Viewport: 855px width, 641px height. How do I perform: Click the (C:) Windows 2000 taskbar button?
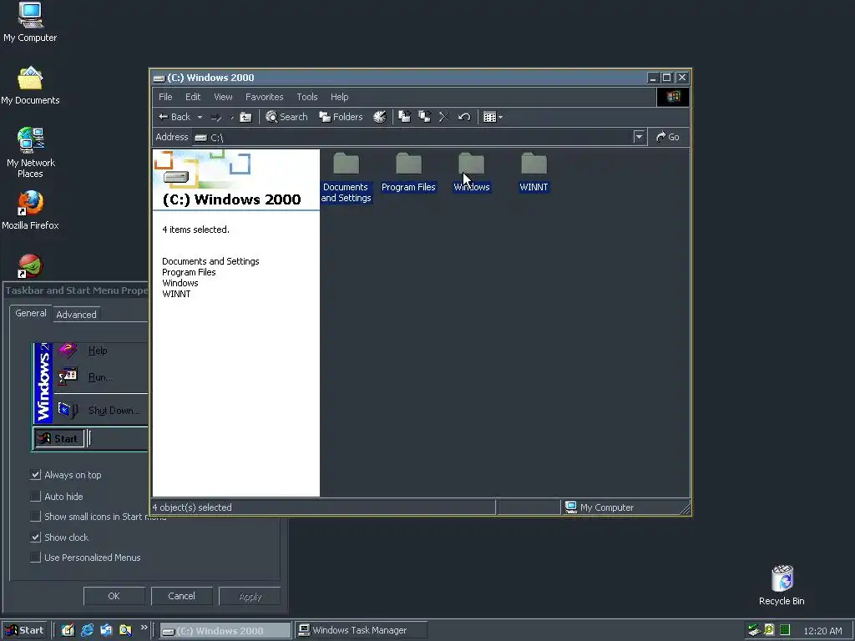pos(225,631)
